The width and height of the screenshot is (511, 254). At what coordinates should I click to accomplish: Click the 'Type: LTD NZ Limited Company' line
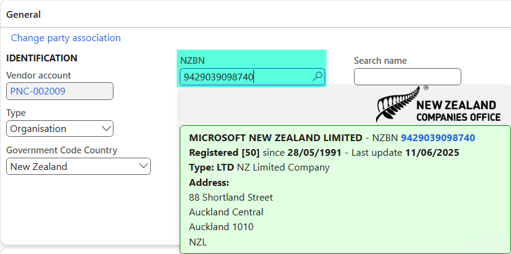pos(259,167)
